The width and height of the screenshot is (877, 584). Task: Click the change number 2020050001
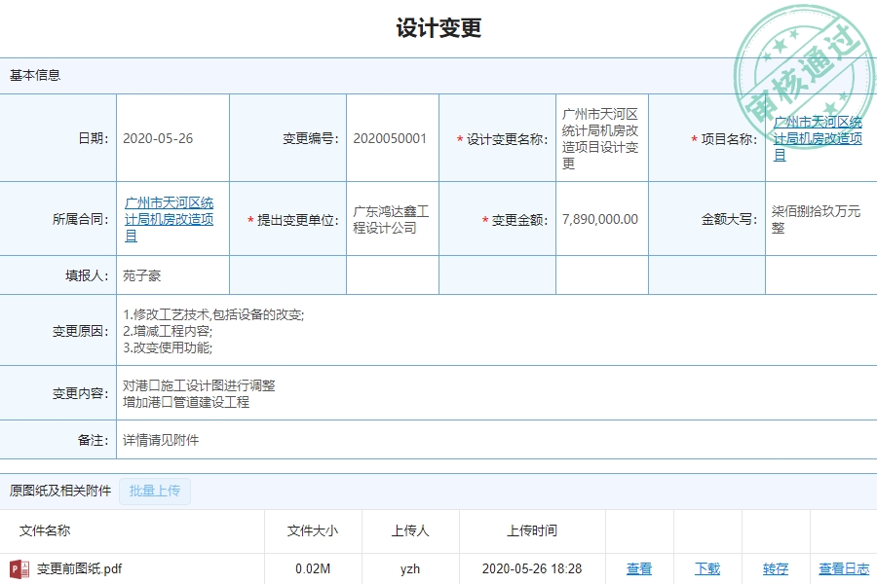(390, 138)
